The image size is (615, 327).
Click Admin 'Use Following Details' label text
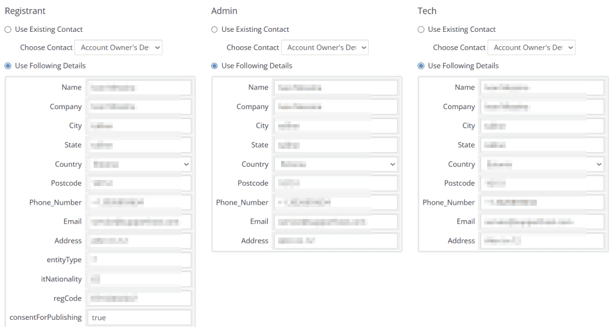[257, 66]
